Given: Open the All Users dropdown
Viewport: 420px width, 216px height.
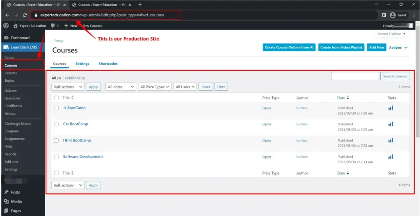Looking at the screenshot, I should 185,87.
